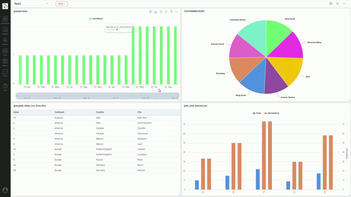Screen dimensions: 351x197
Task: Open the top-right dashboard options ellipsis menu
Action: pyautogui.click(x=344, y=4)
